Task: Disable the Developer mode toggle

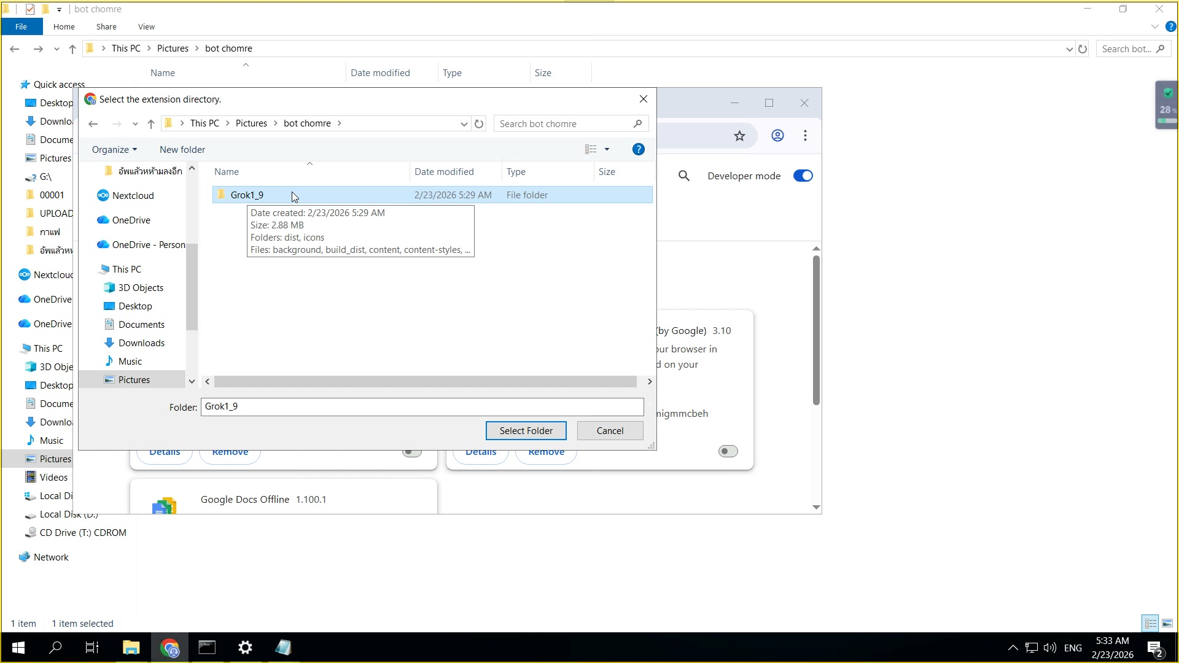Action: point(803,176)
